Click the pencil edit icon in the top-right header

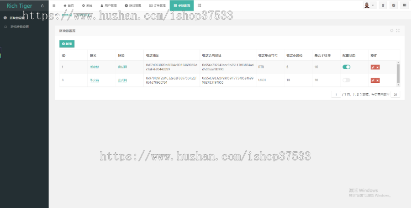[x=394, y=5]
